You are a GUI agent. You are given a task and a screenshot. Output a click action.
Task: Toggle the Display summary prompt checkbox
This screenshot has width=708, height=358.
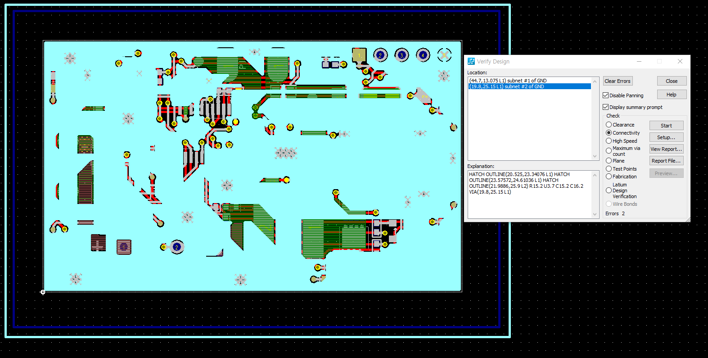[606, 107]
